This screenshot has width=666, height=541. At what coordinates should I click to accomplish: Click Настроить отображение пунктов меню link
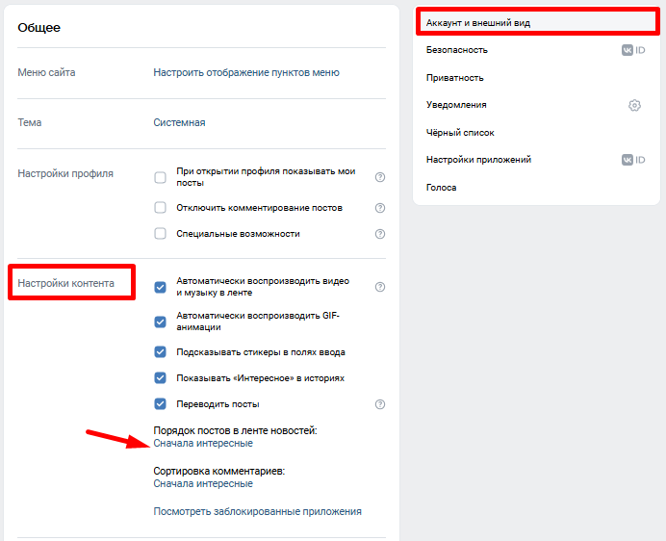point(246,72)
